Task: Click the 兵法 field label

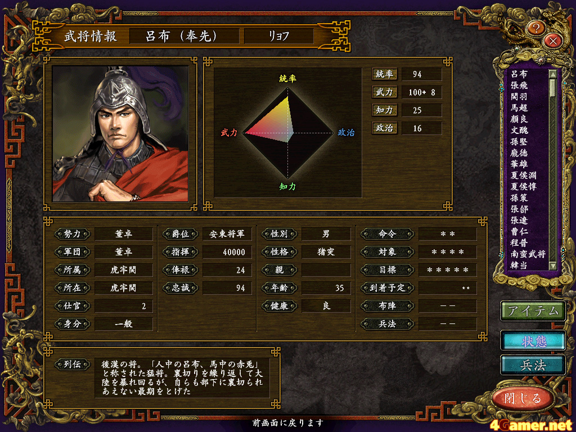Action: point(388,323)
